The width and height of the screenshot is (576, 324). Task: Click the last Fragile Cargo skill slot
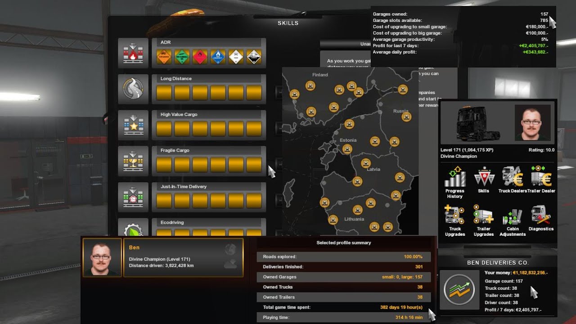[254, 165]
